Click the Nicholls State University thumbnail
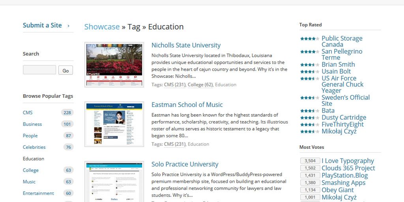 tap(114, 65)
